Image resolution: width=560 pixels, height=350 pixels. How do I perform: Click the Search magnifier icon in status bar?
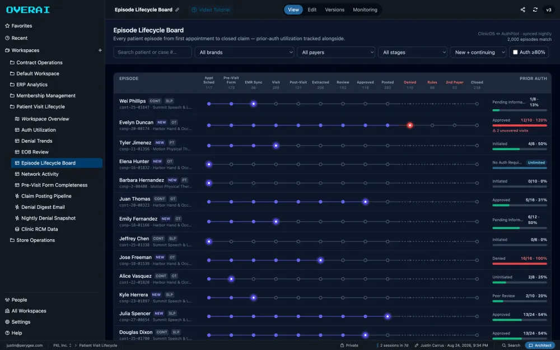(504, 346)
